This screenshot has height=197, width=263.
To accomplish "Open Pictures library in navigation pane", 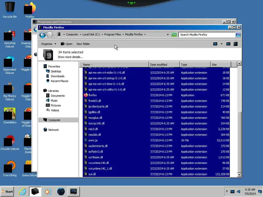I will click(56, 105).
